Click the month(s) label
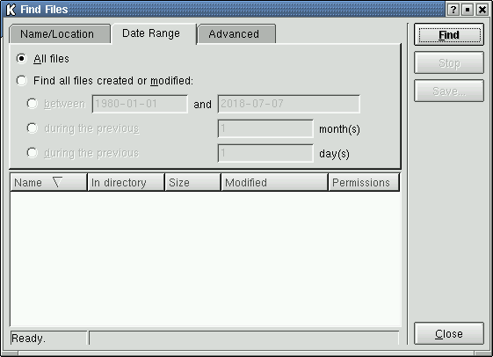This screenshot has width=493, height=357. click(x=339, y=129)
